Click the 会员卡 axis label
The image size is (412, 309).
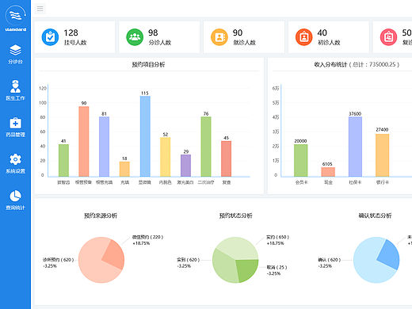click(301, 182)
